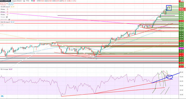This screenshot has width=186, height=99.
Task: Click the red 59.23 price label
Action: click(181, 41)
